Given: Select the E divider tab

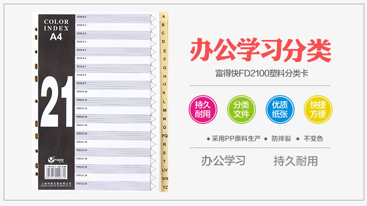Looking at the screenshot, I should coord(164,51).
